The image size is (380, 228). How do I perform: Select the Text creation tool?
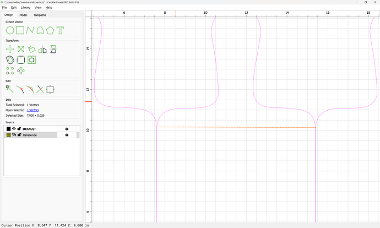pos(60,30)
